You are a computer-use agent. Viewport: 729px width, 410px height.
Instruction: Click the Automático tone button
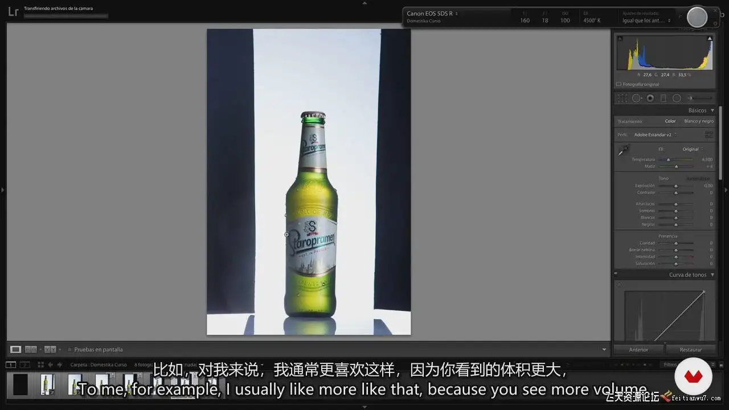pos(698,178)
